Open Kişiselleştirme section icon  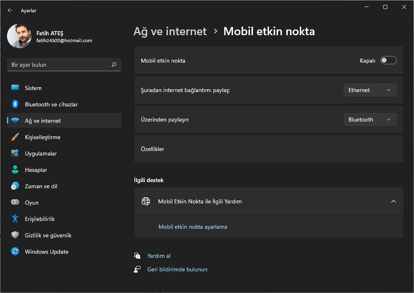(15, 137)
